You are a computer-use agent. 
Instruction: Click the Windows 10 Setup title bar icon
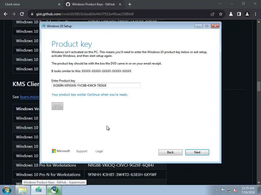[44, 26]
